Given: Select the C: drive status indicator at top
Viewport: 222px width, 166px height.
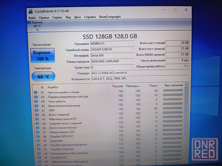Looking at the screenshot, I should [x=35, y=26].
